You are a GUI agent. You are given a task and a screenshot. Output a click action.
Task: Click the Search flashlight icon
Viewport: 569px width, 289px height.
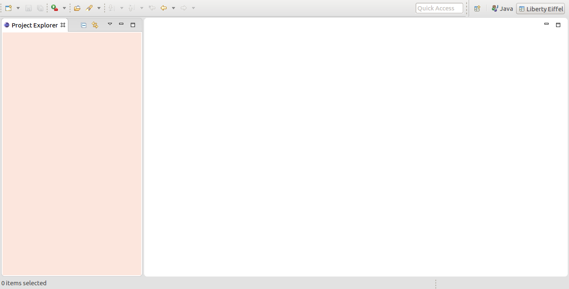pyautogui.click(x=89, y=8)
